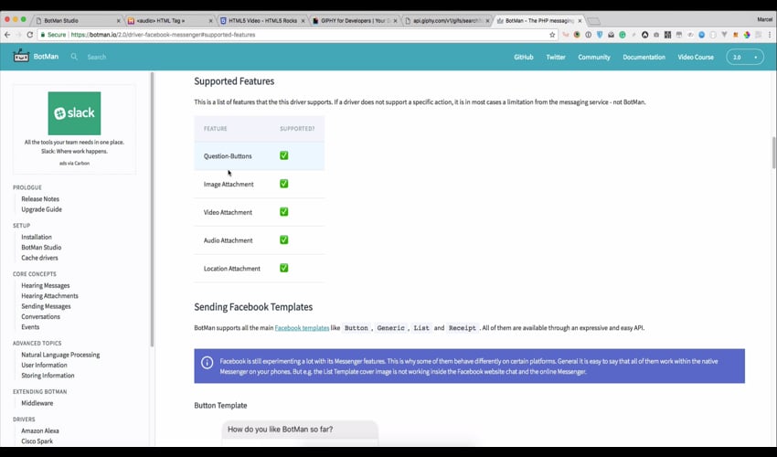The width and height of the screenshot is (777, 457).
Task: Bookmark page with the star icon
Action: click(552, 35)
